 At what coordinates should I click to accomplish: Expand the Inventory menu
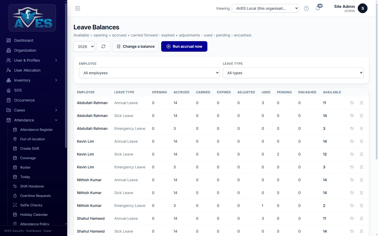(32, 80)
